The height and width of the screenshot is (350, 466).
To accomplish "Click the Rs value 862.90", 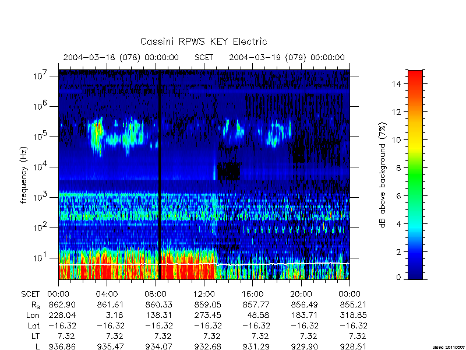I will pos(62,304).
